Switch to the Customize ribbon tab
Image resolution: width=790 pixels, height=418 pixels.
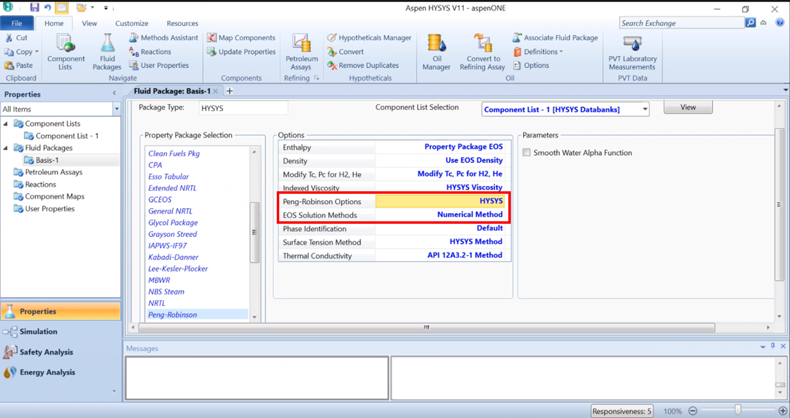132,23
